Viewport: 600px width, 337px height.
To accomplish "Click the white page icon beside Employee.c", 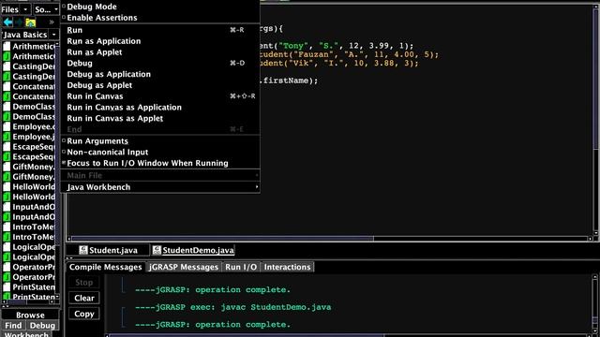I will [x=7, y=127].
